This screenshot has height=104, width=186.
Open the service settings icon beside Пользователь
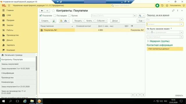coord(184,5)
